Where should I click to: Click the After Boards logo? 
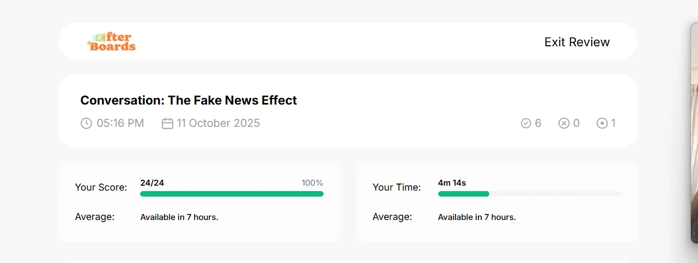pyautogui.click(x=112, y=42)
